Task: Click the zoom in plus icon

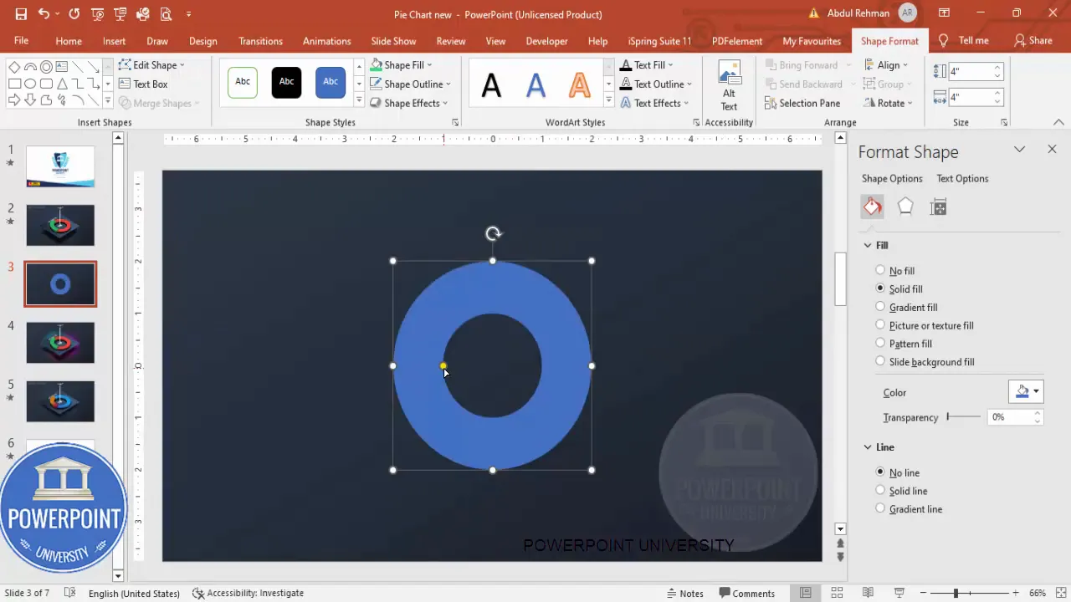Action: click(1017, 593)
